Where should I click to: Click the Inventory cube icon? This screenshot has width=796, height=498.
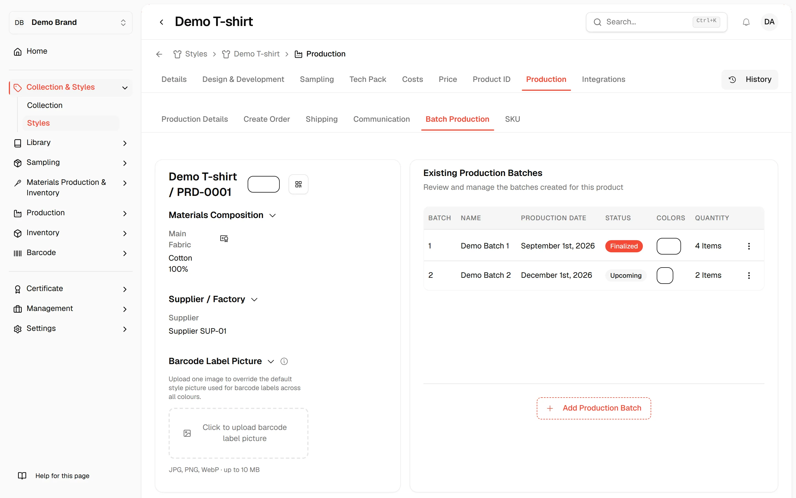18,233
